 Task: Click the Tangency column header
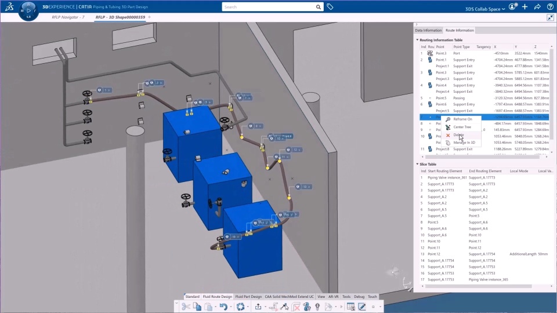pos(483,47)
